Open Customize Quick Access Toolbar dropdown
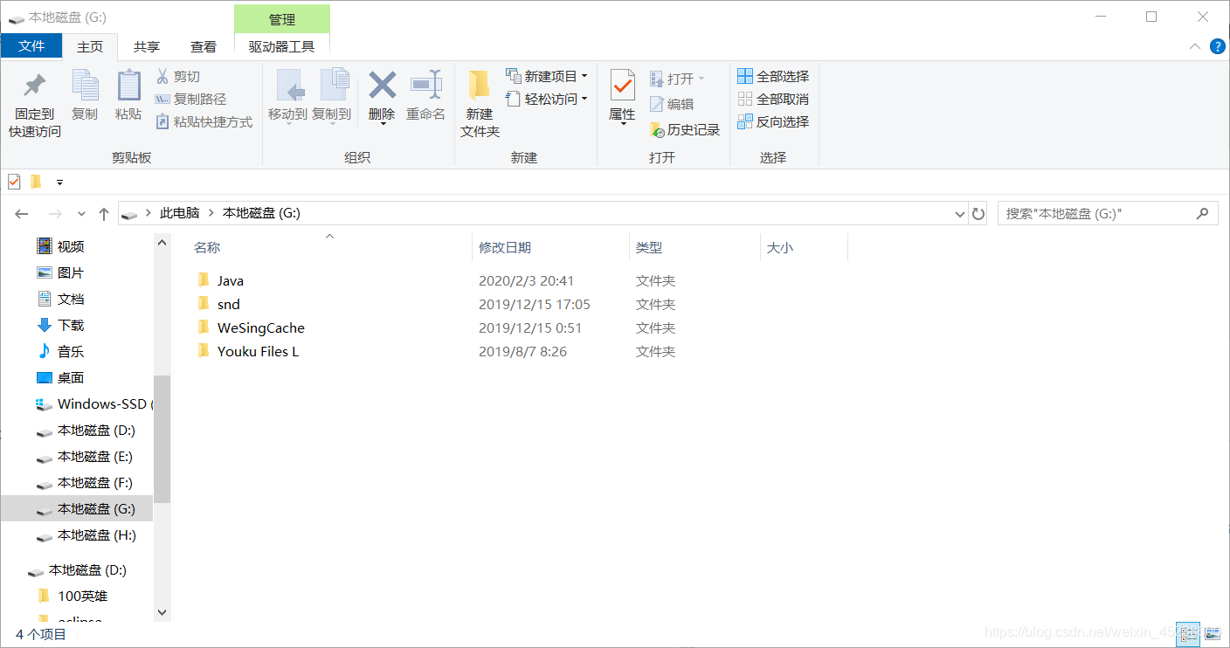1230x648 pixels. pos(59,183)
